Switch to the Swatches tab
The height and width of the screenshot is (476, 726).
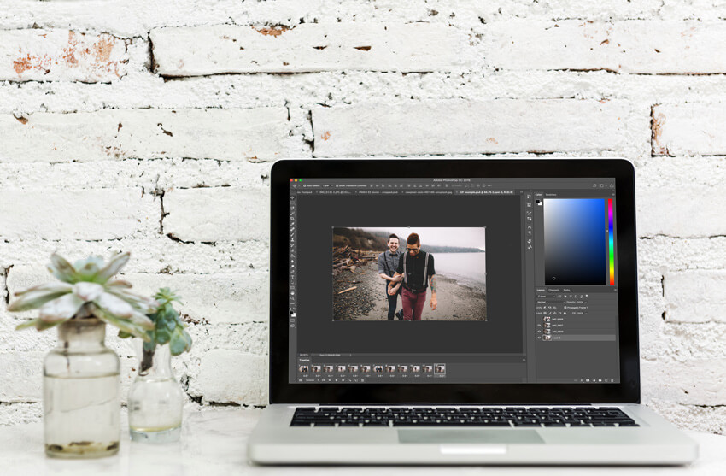click(x=552, y=194)
